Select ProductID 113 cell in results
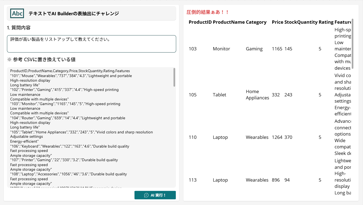This screenshot has height=205, width=363. point(193,180)
